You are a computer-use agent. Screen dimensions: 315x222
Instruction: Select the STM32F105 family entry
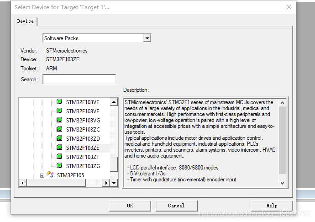pos(70,175)
